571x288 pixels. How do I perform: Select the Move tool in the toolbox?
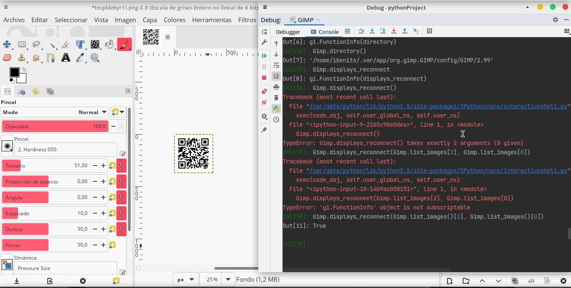click(6, 44)
